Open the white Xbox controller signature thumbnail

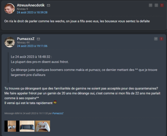coord(42,126)
